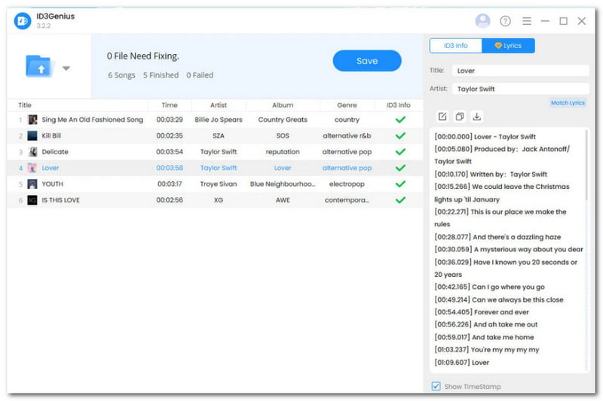
Task: Switch to the ID3 Info tab
Action: [456, 45]
